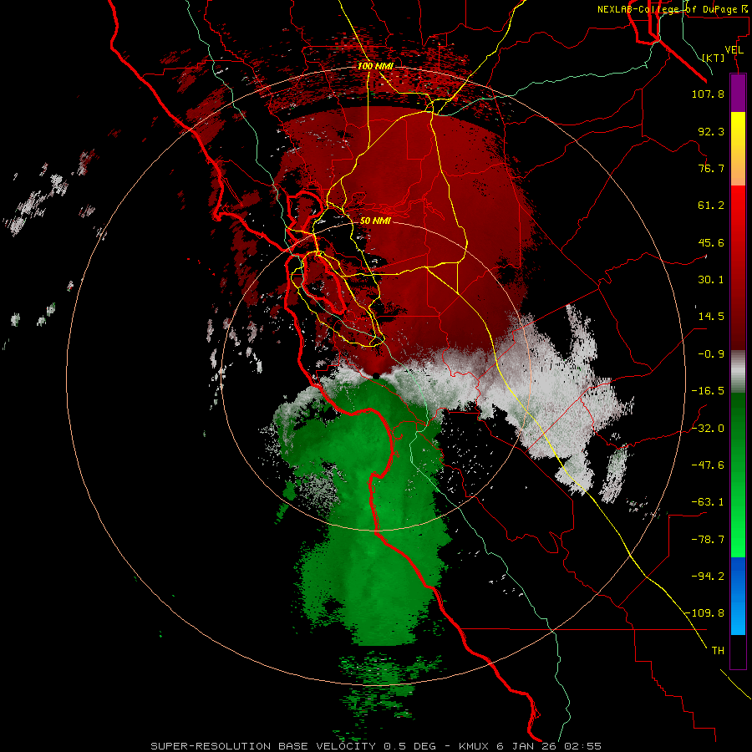Click the blue segment of the color bar
The height and width of the screenshot is (752, 752).
738,596
